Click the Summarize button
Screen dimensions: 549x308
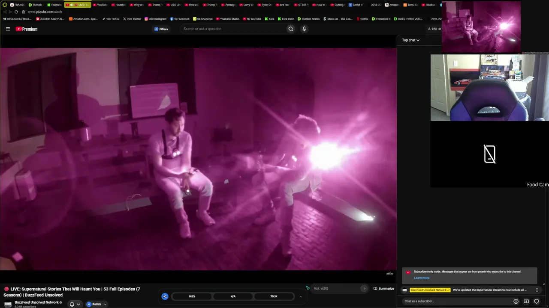pos(384,288)
